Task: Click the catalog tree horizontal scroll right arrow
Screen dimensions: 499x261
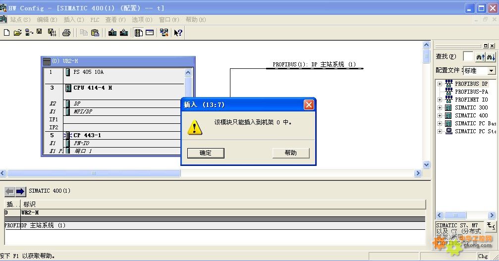Action: click(x=492, y=215)
